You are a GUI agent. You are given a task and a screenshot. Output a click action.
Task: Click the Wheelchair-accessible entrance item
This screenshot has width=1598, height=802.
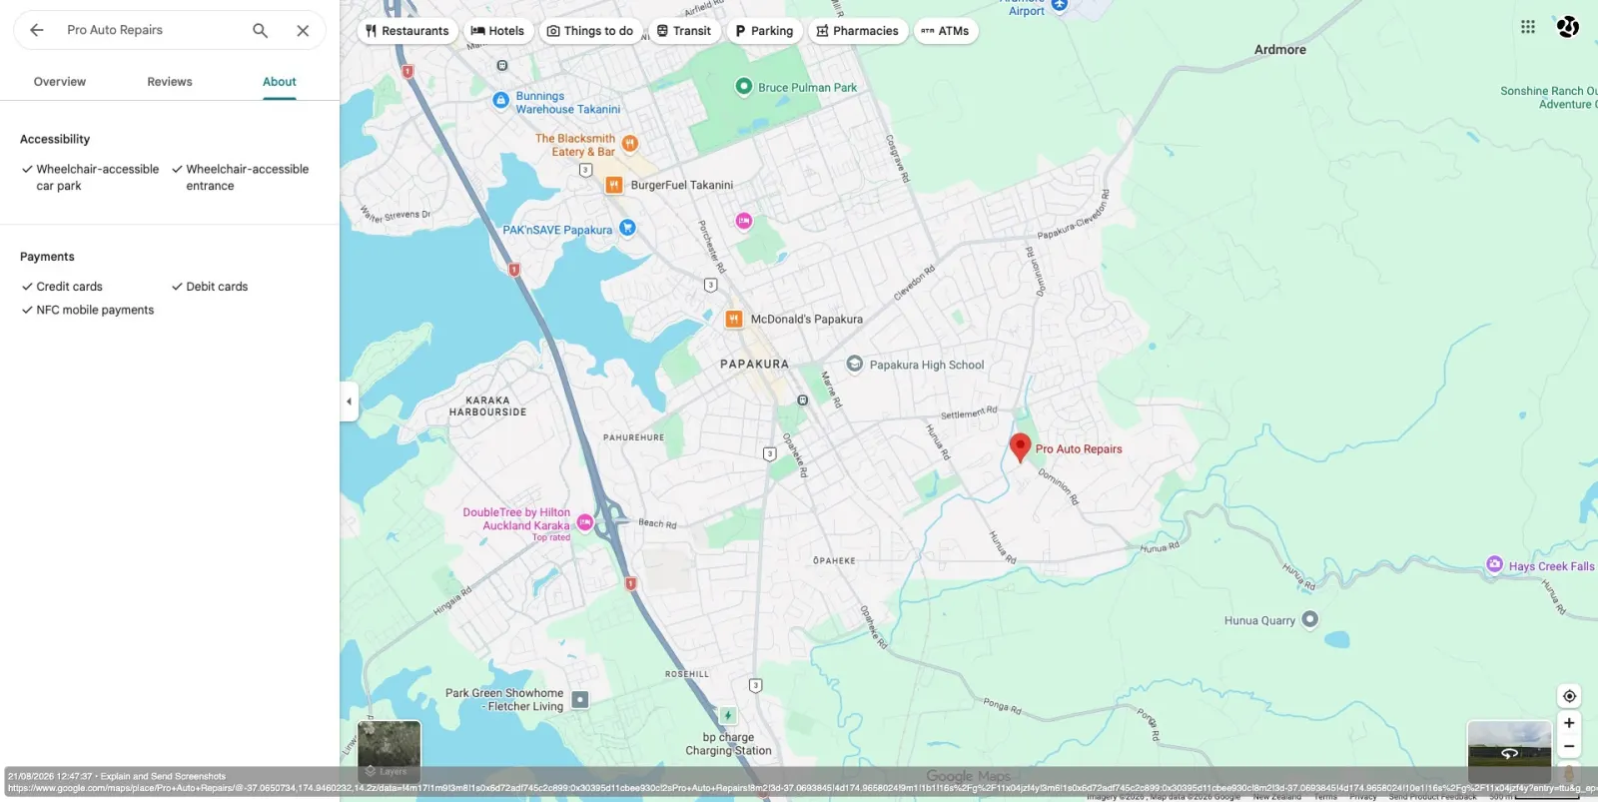click(241, 178)
